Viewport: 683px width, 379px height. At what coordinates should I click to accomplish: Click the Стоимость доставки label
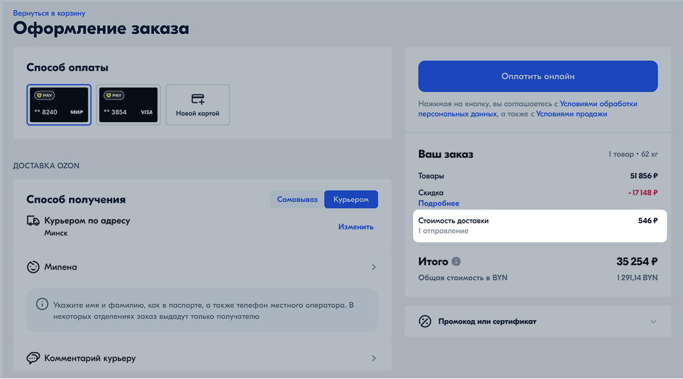click(453, 220)
